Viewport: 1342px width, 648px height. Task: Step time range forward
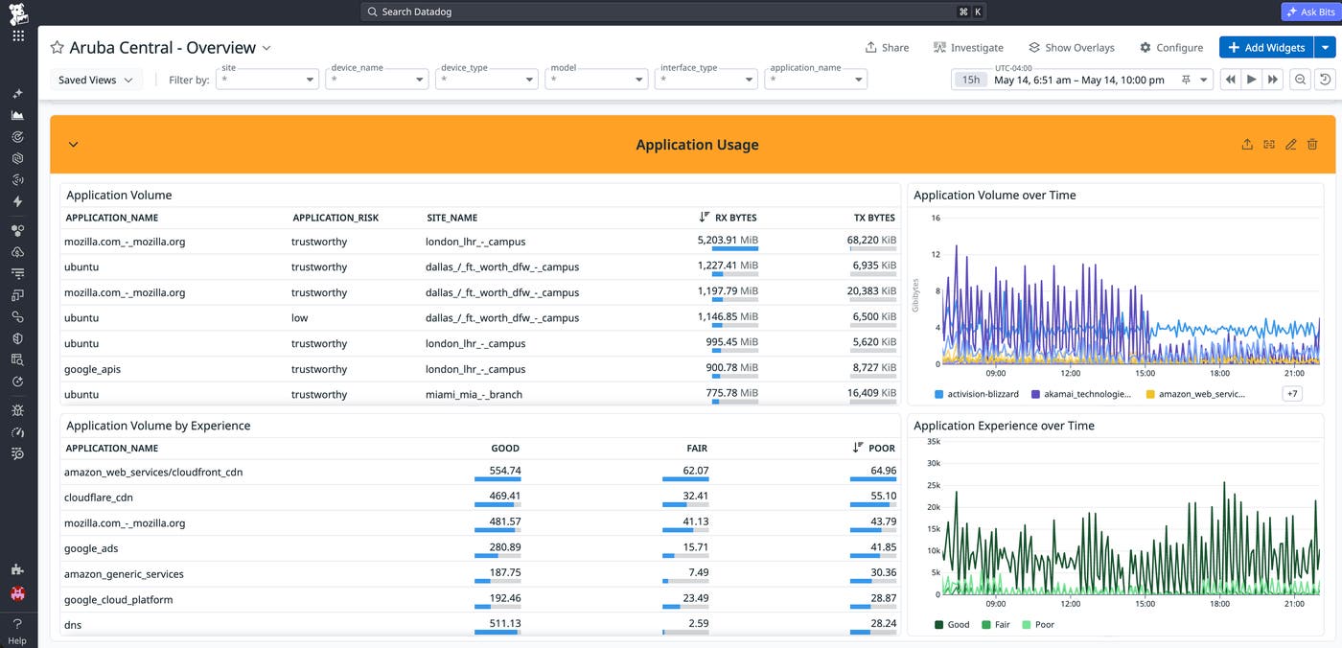pyautogui.click(x=1273, y=80)
